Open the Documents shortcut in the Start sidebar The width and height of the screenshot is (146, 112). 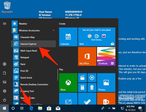pyautogui.click(x=5, y=73)
